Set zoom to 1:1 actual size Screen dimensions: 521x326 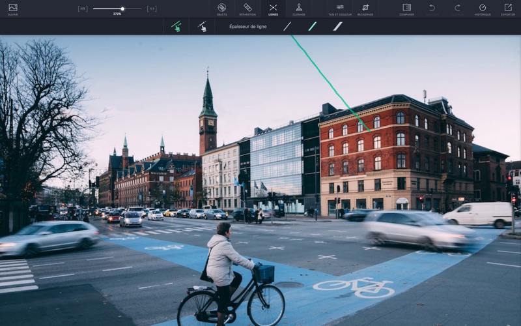pyautogui.click(x=152, y=9)
